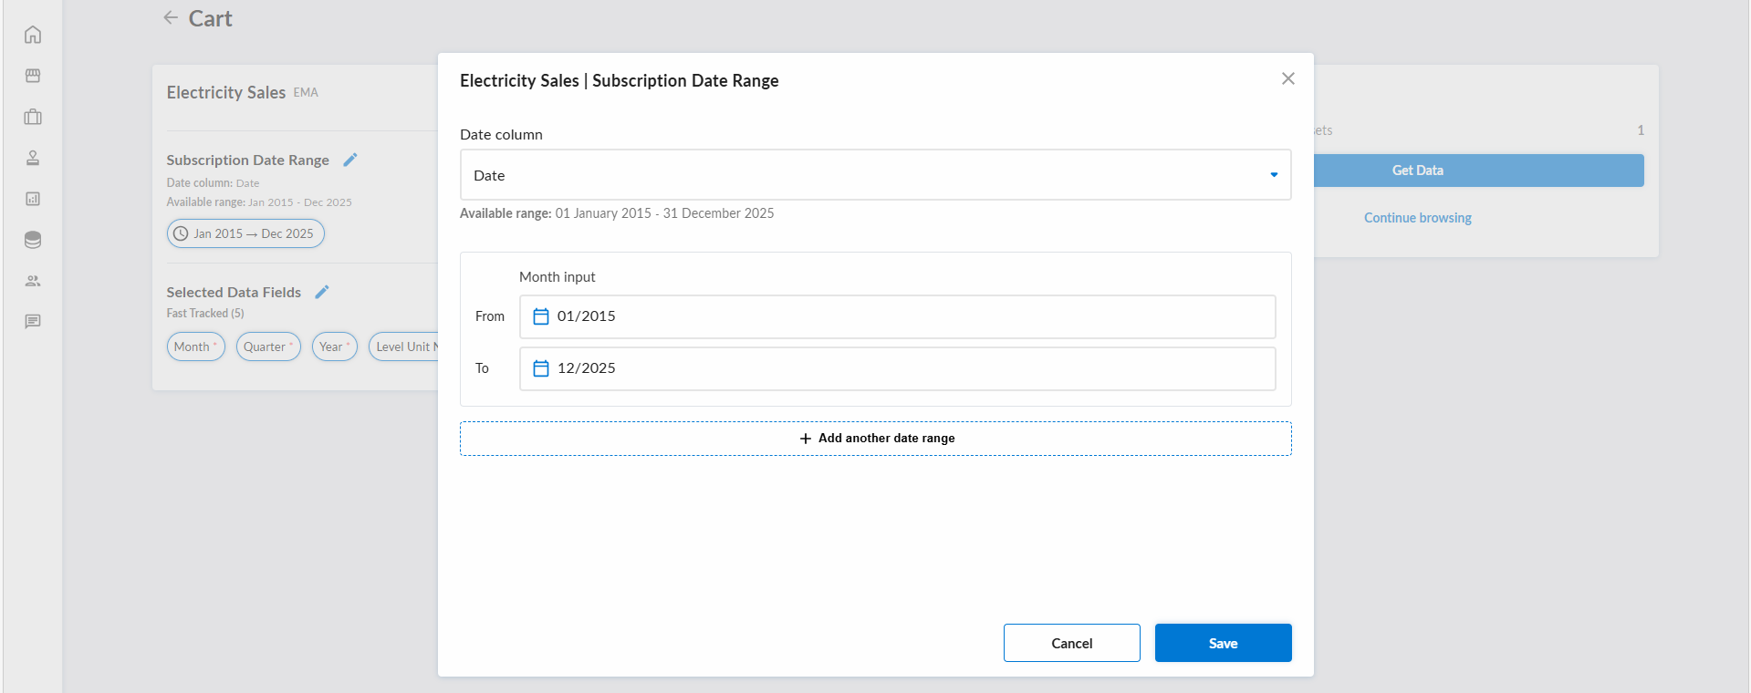Screen dimensions: 1751x693
Task: Expand the Date column dropdown
Action: point(876,175)
